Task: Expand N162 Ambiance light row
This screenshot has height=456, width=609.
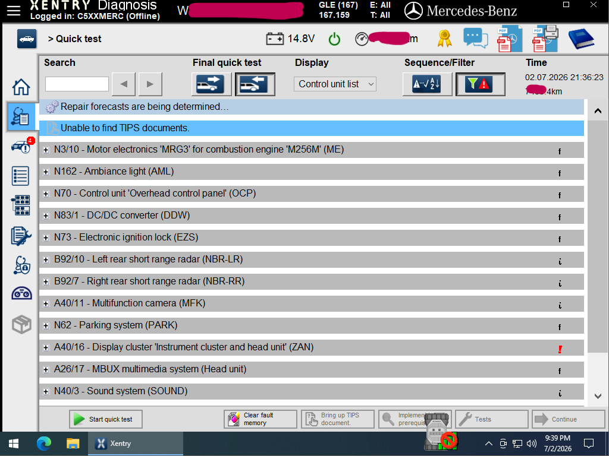Action: pyautogui.click(x=46, y=172)
